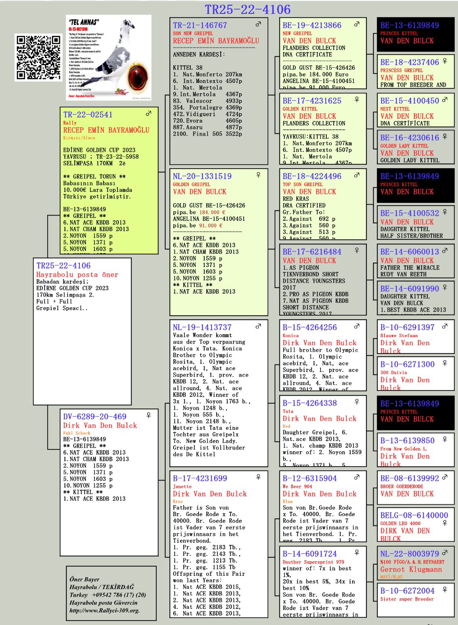Click the Blauwe Stefaan label

pos(399,335)
